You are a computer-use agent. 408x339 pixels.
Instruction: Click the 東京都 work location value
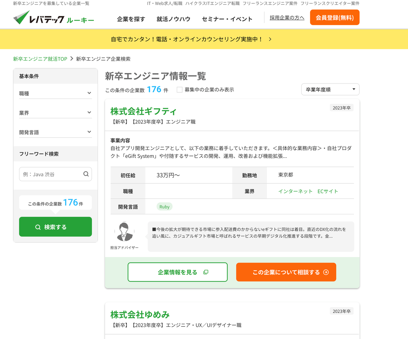(286, 175)
